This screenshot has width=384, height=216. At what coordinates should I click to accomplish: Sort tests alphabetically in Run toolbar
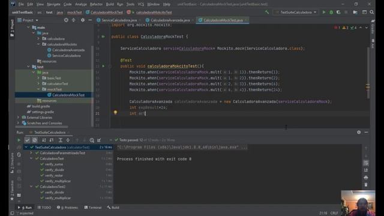44,140
